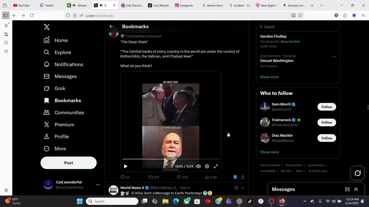
Task: Toggle browser sidebar panel
Action: point(6,16)
